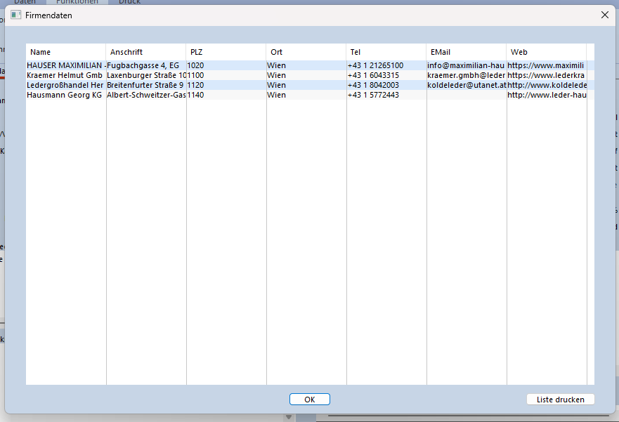619x422 pixels.
Task: Sort the table by the Name column
Action: point(40,51)
